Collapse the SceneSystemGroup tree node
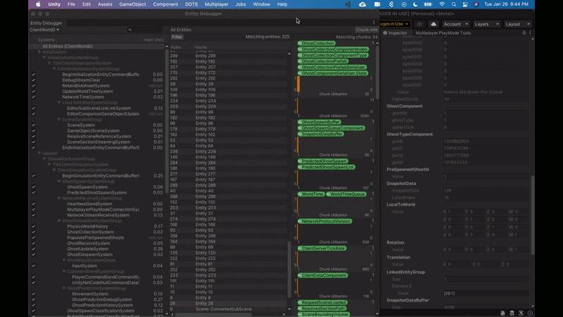563x317 pixels. (59, 120)
